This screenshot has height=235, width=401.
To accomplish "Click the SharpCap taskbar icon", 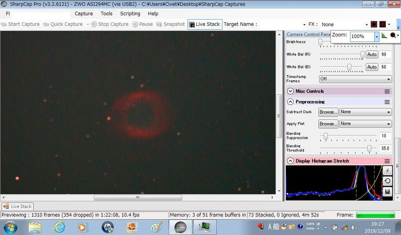I will pos(180,227).
